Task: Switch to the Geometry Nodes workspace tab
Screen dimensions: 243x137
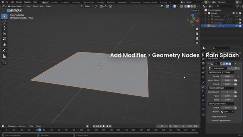Action: [150, 2]
